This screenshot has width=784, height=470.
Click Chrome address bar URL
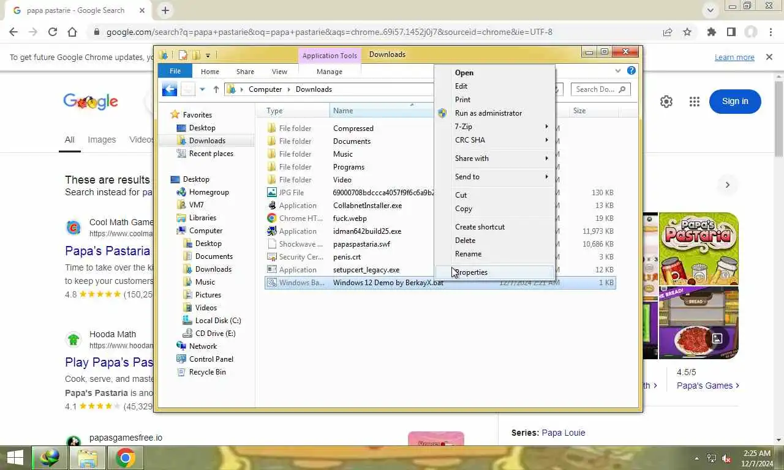[x=330, y=32]
